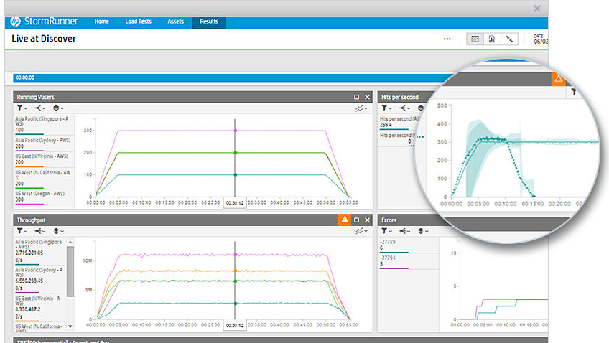Select US East (N.Virginia) 8,330,487.2 Throughput series
The width and height of the screenshot is (609, 343).
click(x=40, y=308)
